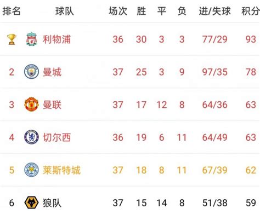Viewport: 260px width, 214px height.
Task: Open the 利物浦 team name link
Action: coord(56,39)
